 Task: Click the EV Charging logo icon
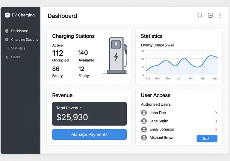[7, 15]
